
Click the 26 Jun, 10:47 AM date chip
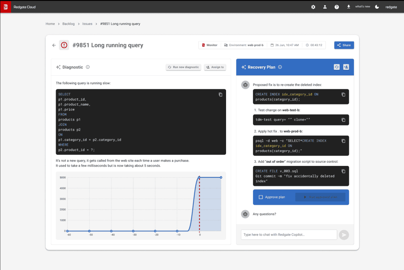tap(285, 45)
